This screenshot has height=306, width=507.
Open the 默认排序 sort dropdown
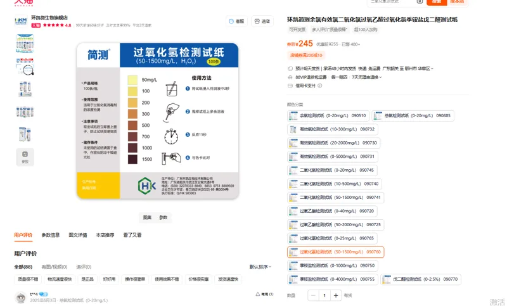[x=260, y=267]
